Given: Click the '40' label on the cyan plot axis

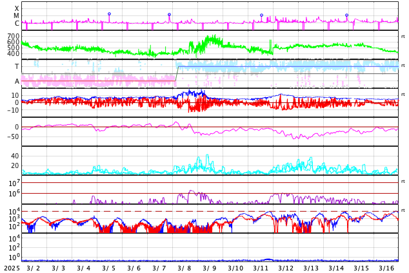Looking at the screenshot, I should [x=15, y=156].
